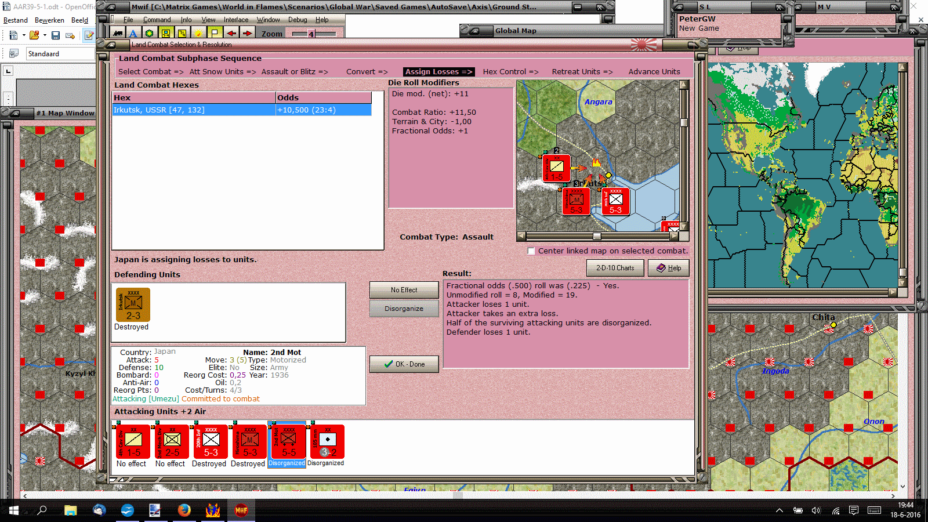Open dropdown arrow next to OpenOffice new icon
Viewport: 928px width, 522px height.
[x=24, y=35]
